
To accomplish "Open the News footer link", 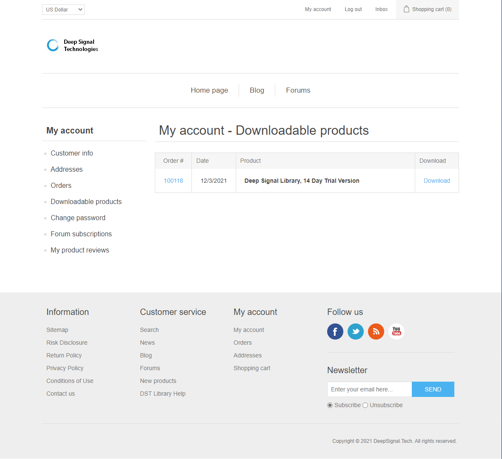I will tap(147, 343).
